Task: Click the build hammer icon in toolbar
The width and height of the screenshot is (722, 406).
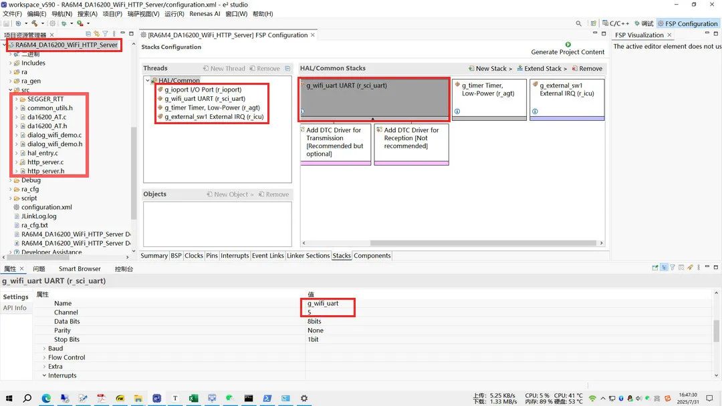Action: (35, 23)
